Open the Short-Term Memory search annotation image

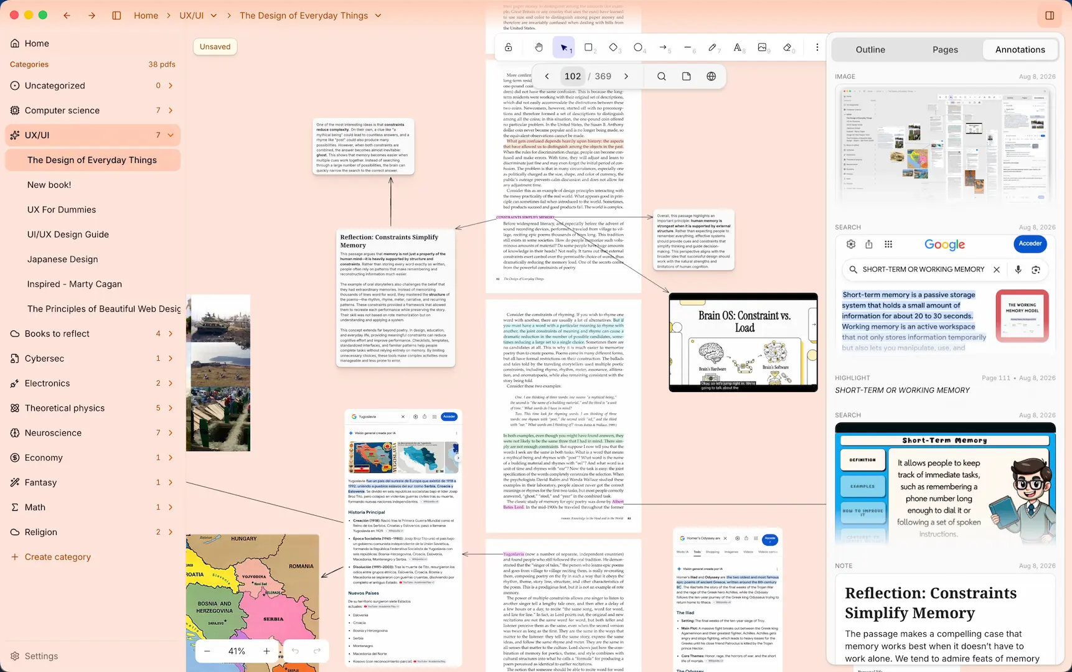point(945,484)
